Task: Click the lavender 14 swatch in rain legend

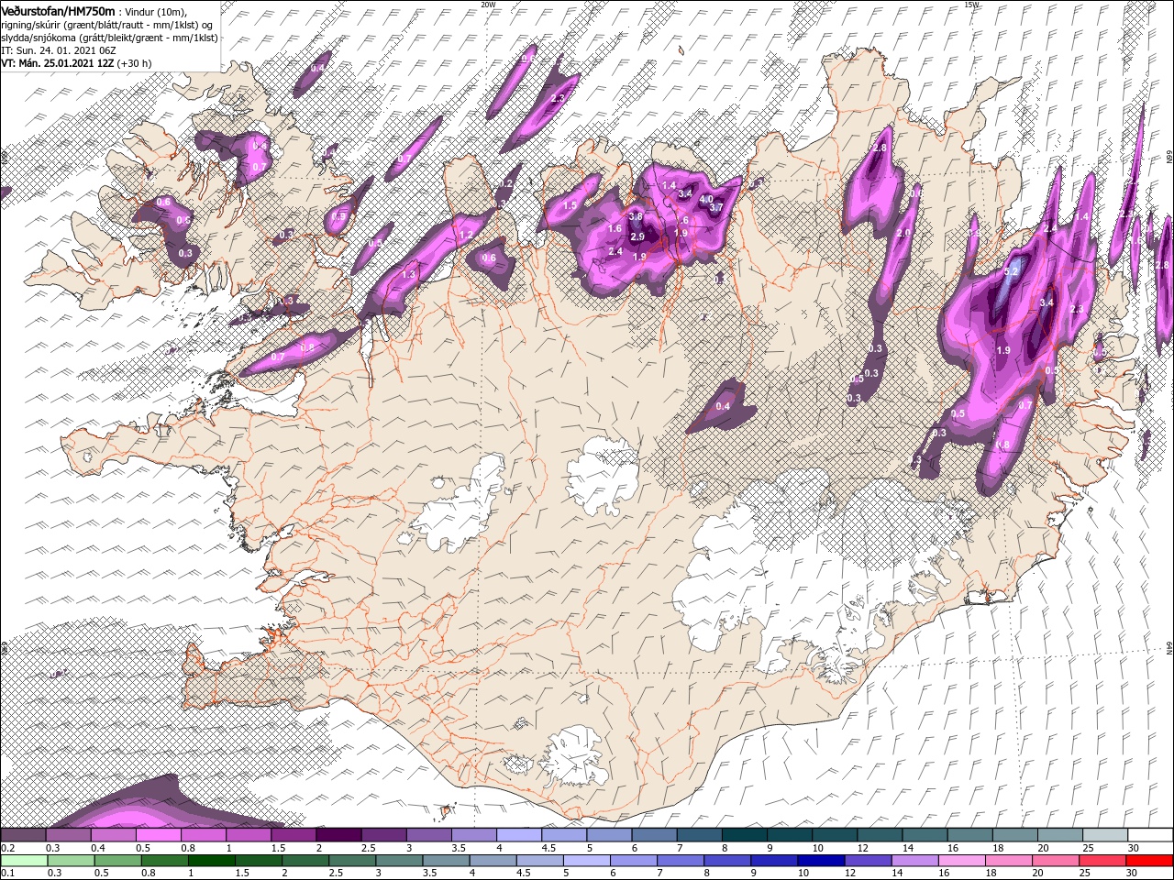Action: tap(915, 861)
